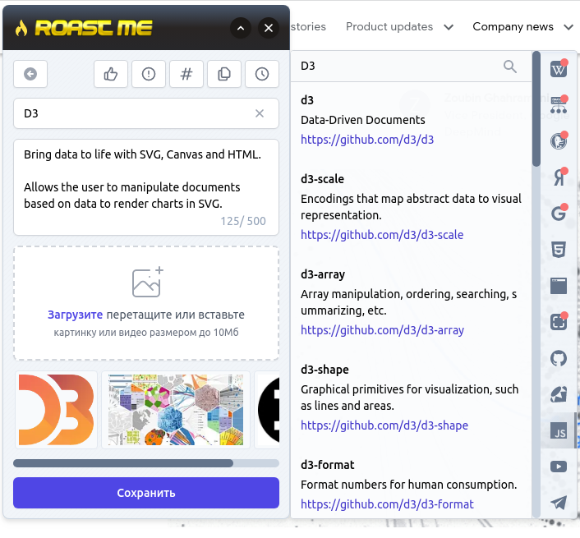Select the orange D3 logo thumbnail
Image resolution: width=580 pixels, height=538 pixels.
click(x=56, y=410)
